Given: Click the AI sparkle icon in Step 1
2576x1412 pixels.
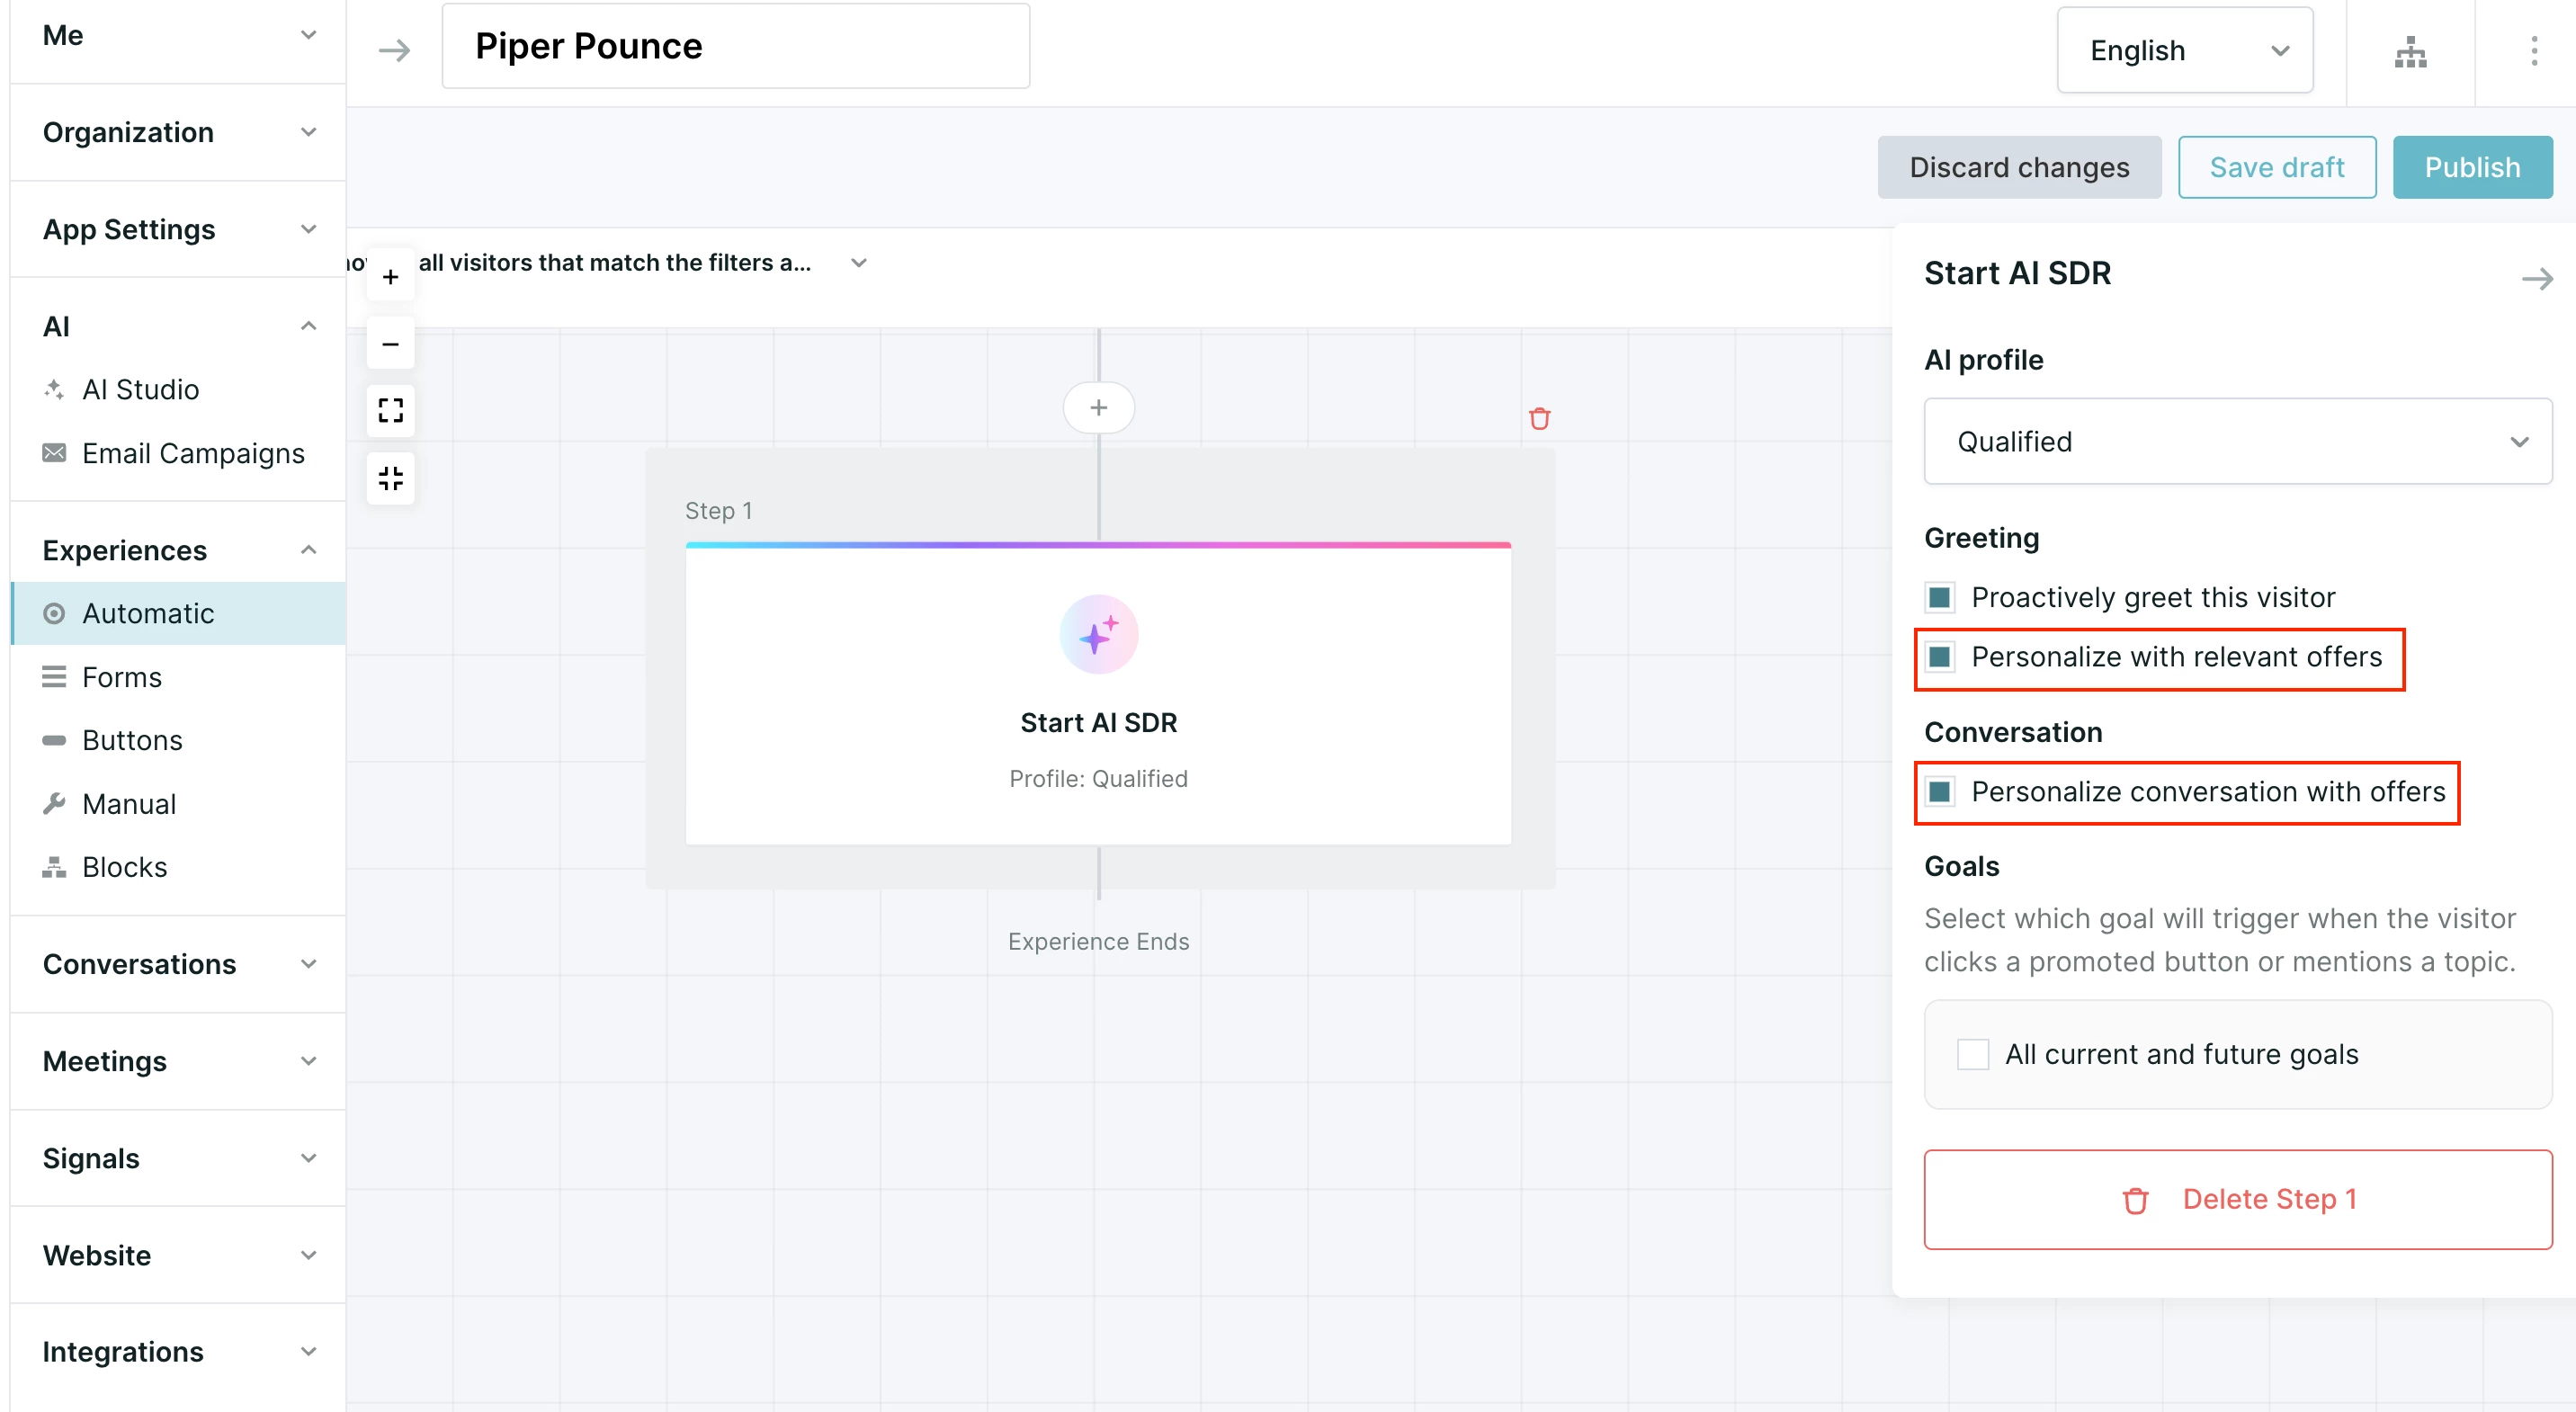Looking at the screenshot, I should pyautogui.click(x=1098, y=634).
